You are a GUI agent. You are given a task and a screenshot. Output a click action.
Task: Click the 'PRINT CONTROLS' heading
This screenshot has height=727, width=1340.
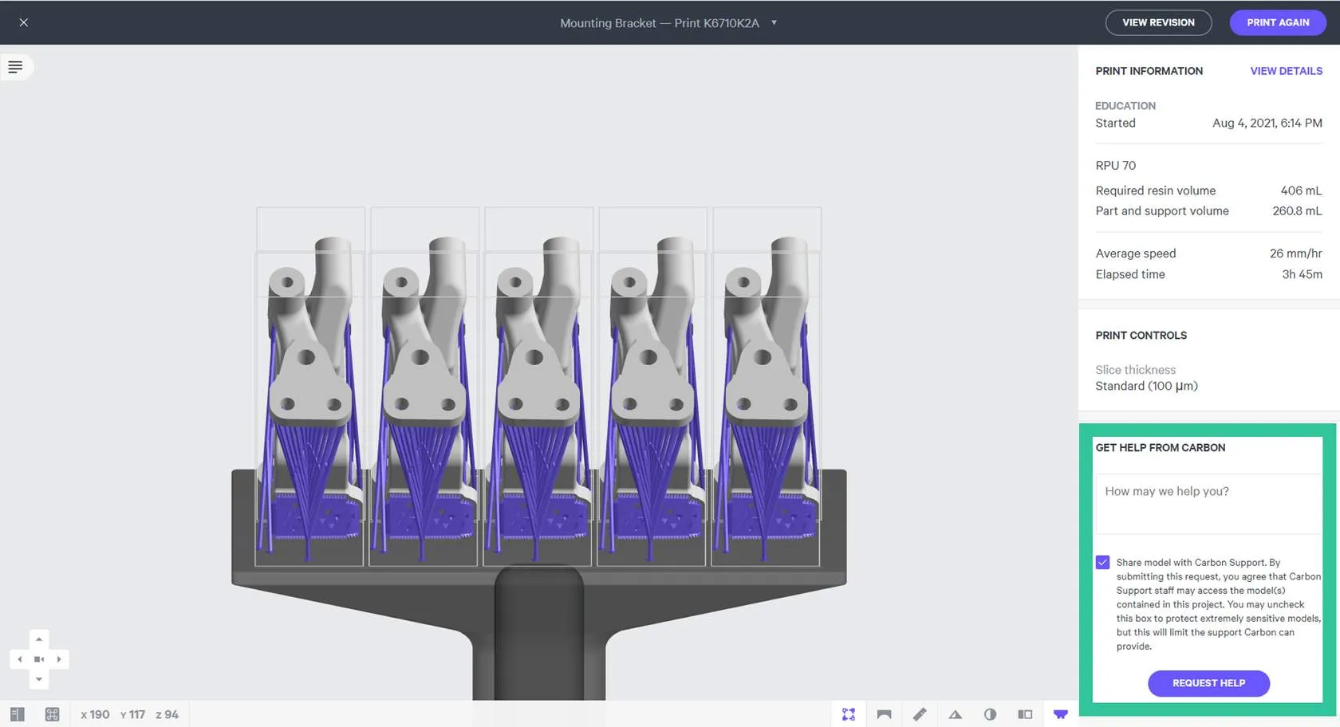(1141, 336)
